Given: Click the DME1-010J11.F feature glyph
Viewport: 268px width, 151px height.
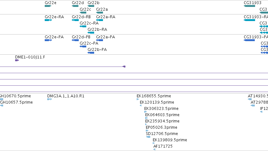Looking at the screenshot, I should tap(17, 60).
